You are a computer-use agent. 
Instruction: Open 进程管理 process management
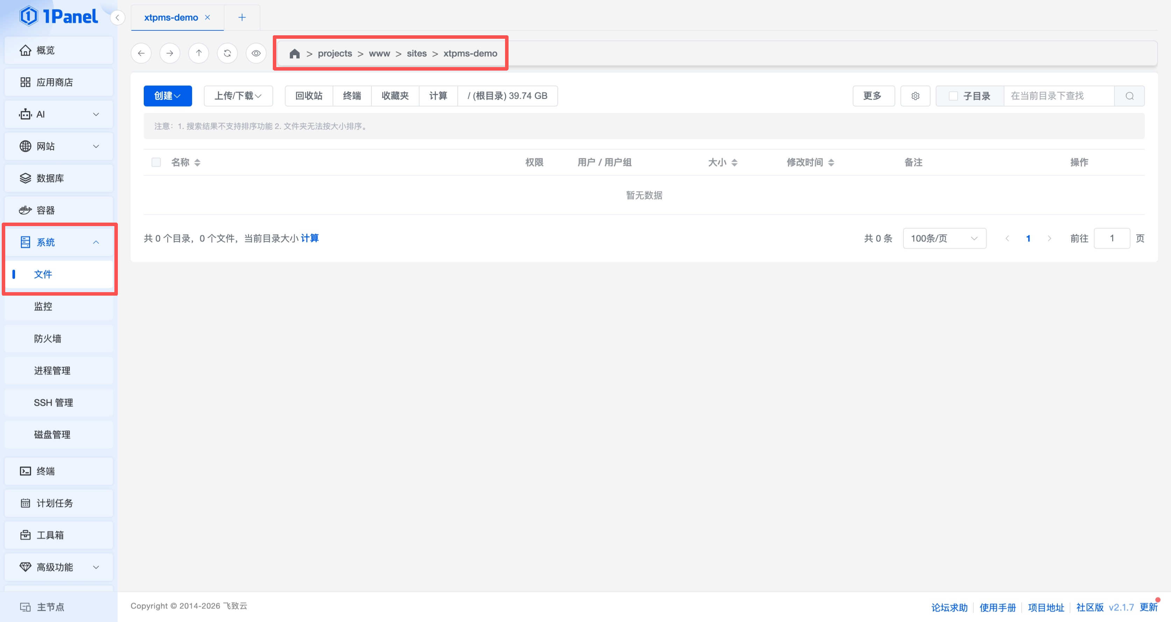[59, 370]
